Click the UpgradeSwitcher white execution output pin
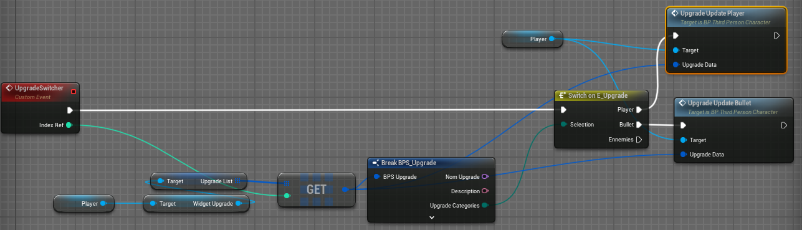 coord(70,110)
